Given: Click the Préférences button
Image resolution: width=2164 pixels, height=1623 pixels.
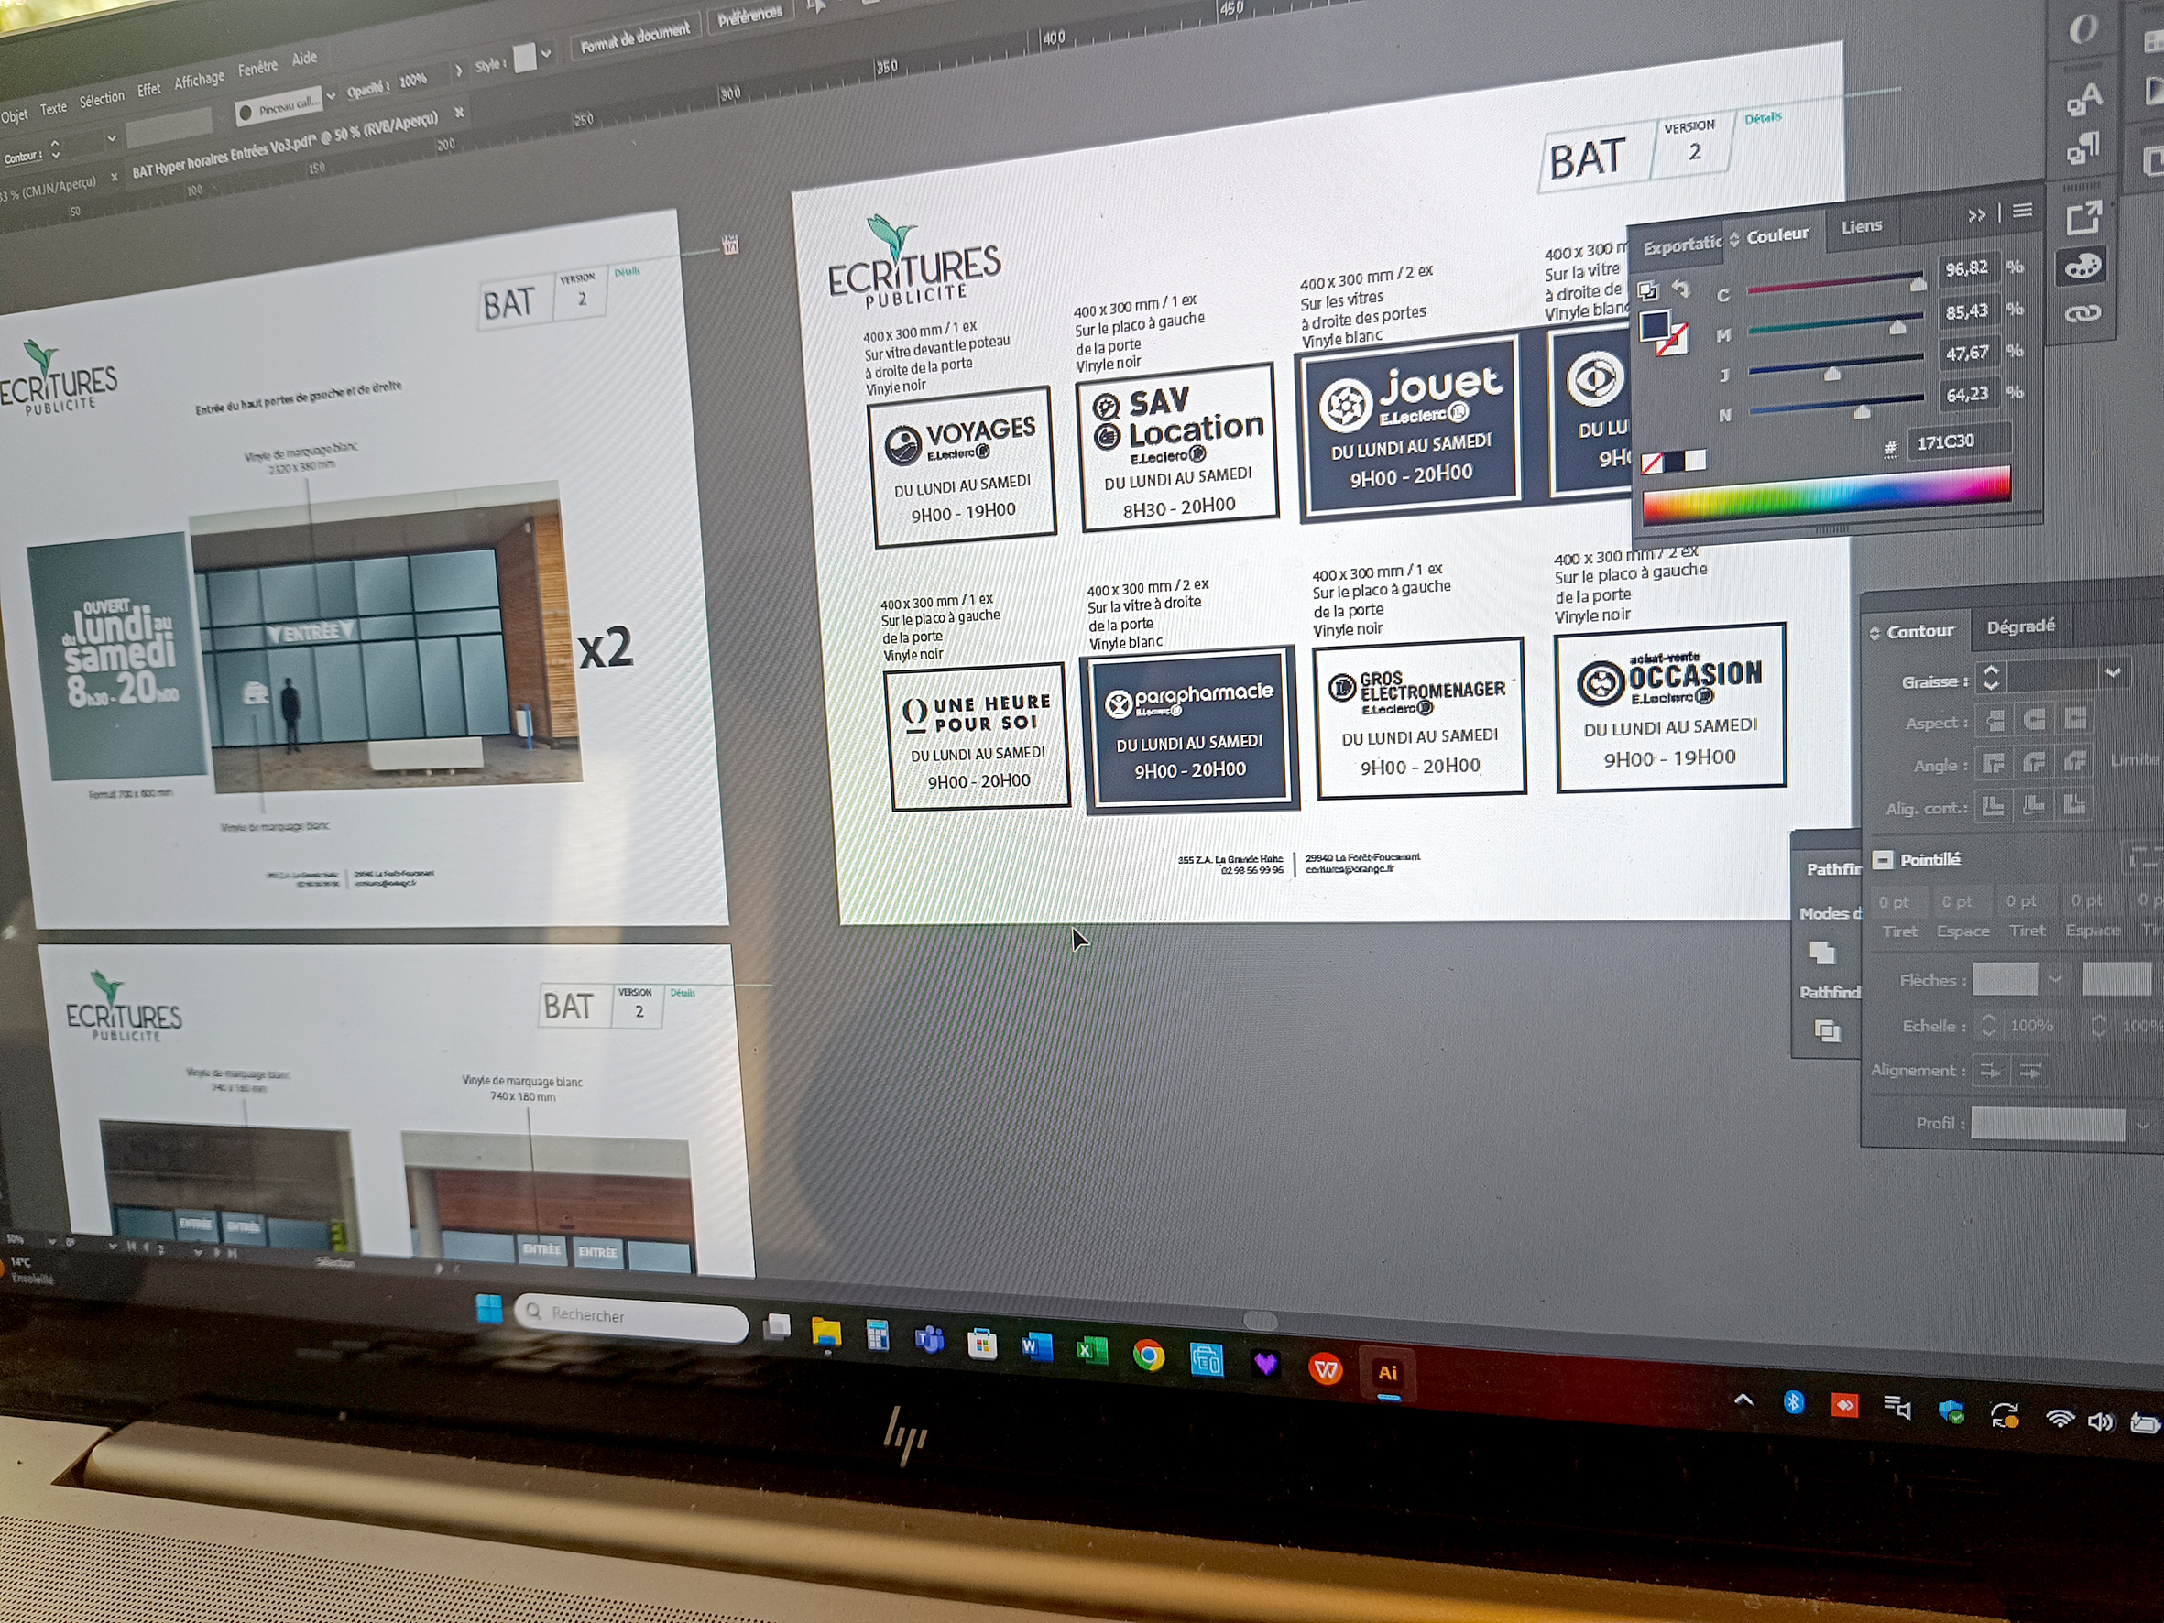Looking at the screenshot, I should [749, 16].
